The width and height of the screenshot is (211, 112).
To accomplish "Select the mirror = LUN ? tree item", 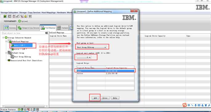I will 19,49.
